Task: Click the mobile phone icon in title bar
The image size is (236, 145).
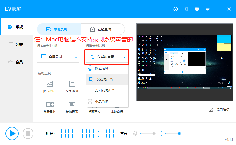Action: point(186,9)
